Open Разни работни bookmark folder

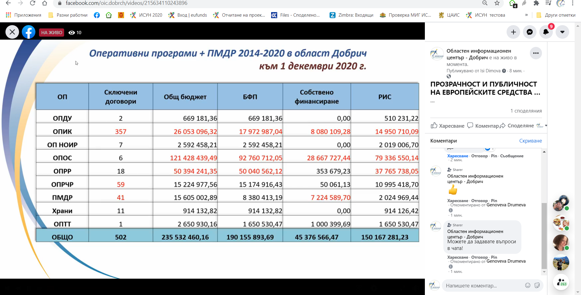point(68,15)
